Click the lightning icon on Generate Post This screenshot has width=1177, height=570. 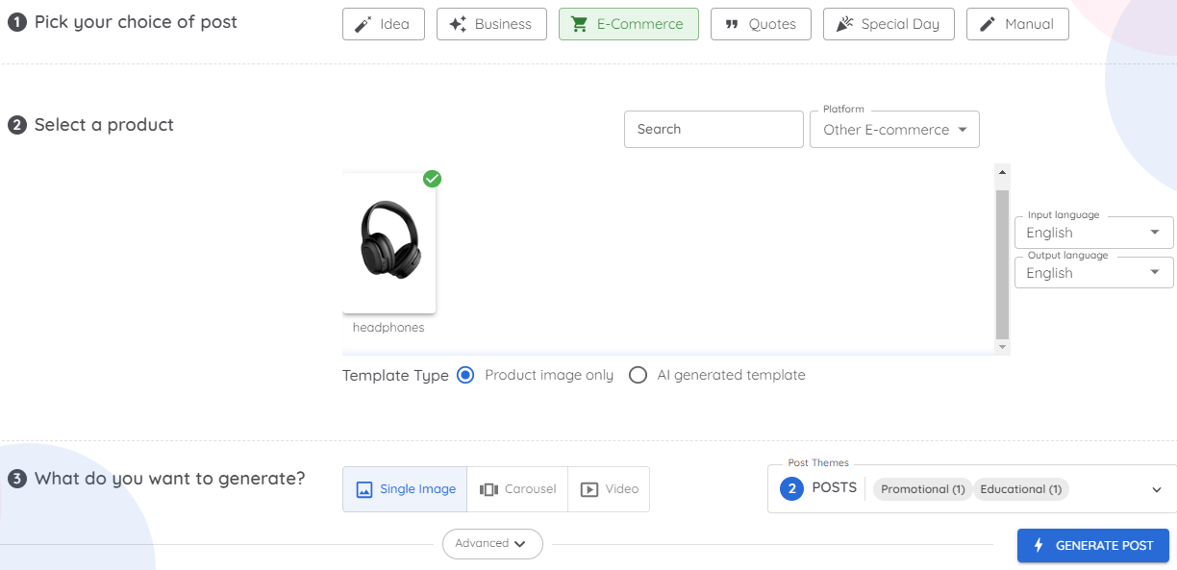(1038, 545)
